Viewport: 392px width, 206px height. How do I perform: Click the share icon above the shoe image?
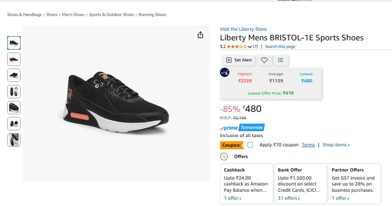201,35
